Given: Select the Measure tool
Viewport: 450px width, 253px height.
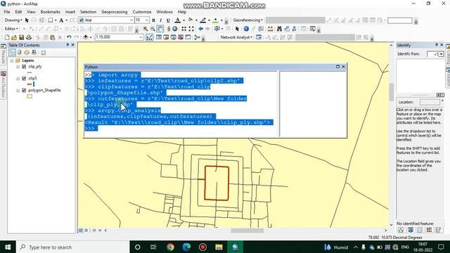Looking at the screenshot, I should click(x=270, y=29).
